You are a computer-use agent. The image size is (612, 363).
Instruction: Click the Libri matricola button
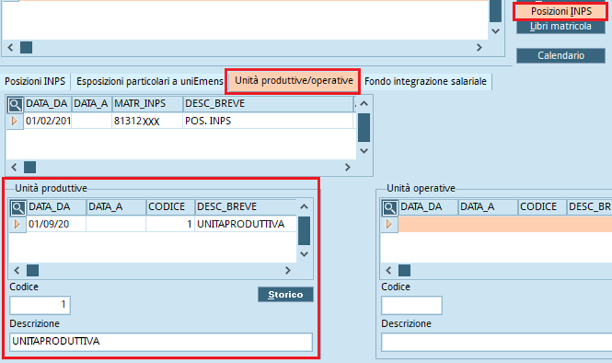(x=561, y=26)
